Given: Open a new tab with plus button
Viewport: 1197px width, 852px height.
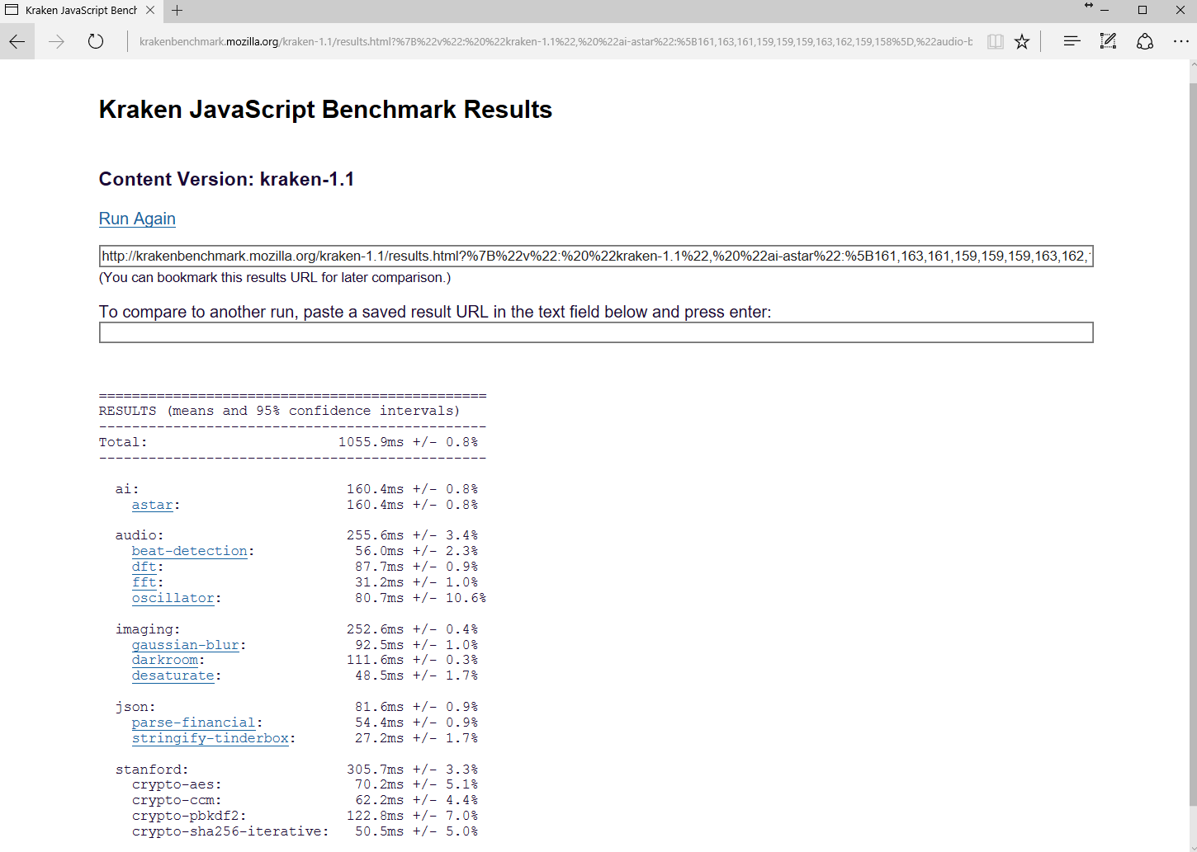Looking at the screenshot, I should (x=177, y=11).
